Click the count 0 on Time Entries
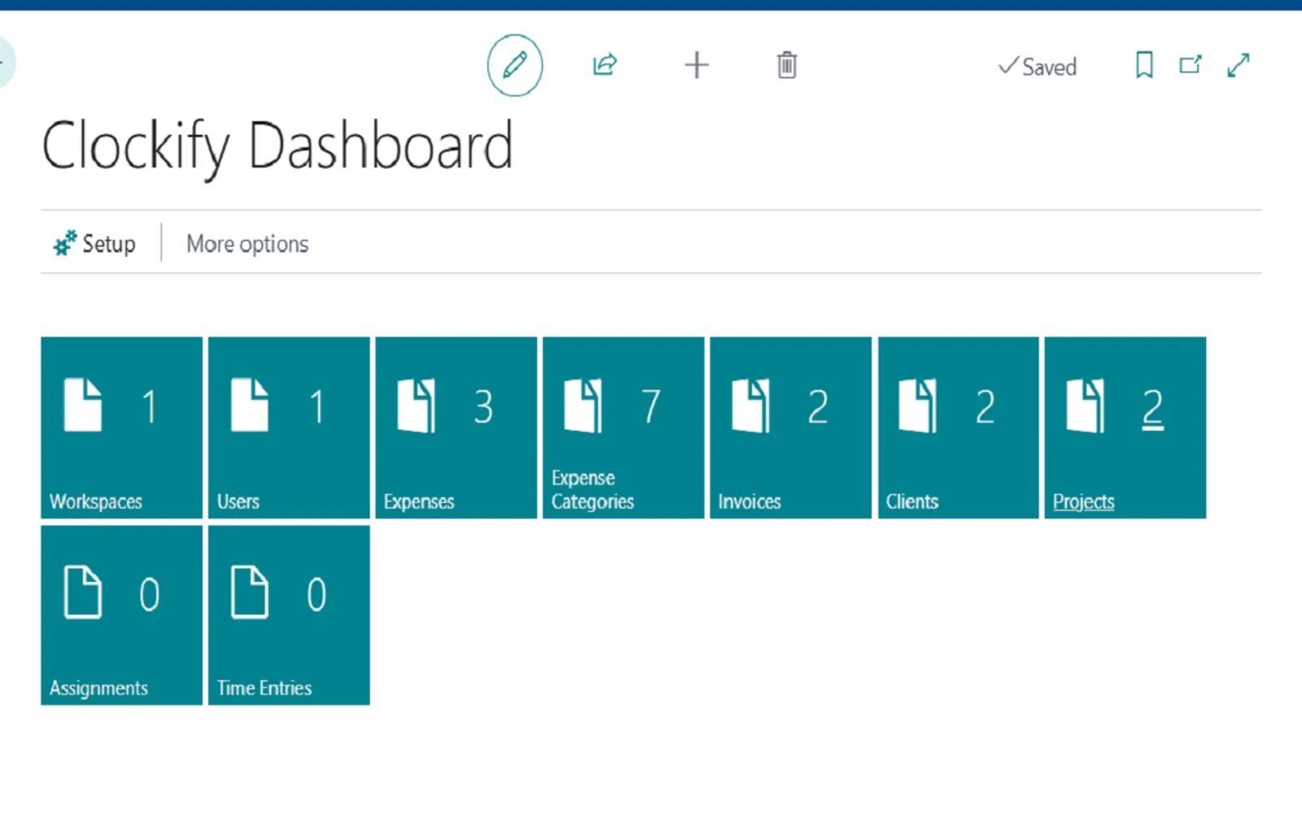Viewport: 1302px width, 813px height. (317, 594)
